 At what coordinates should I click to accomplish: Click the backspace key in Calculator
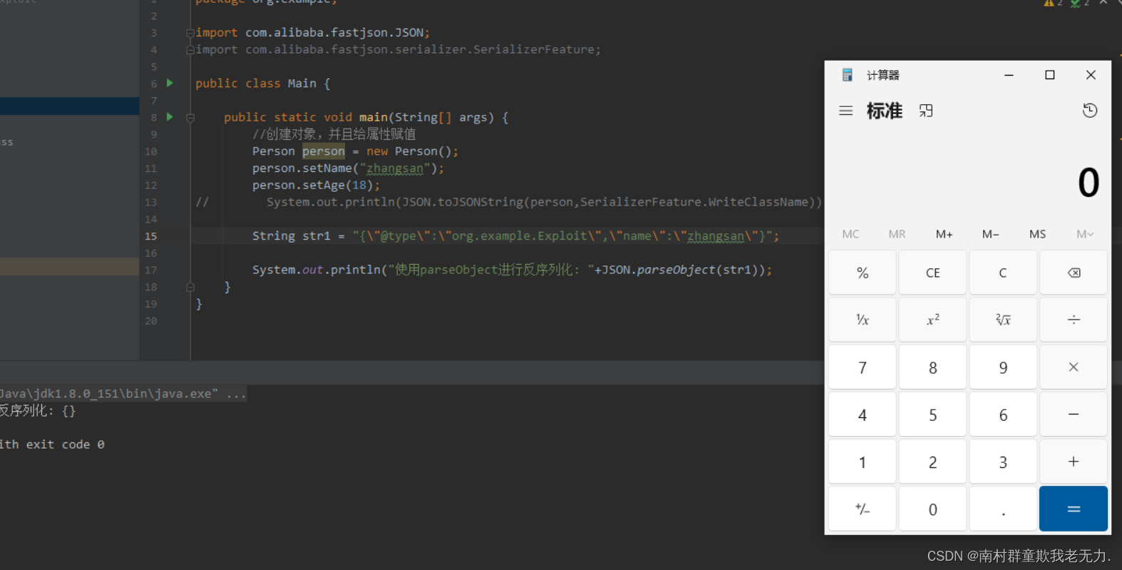pyautogui.click(x=1074, y=273)
